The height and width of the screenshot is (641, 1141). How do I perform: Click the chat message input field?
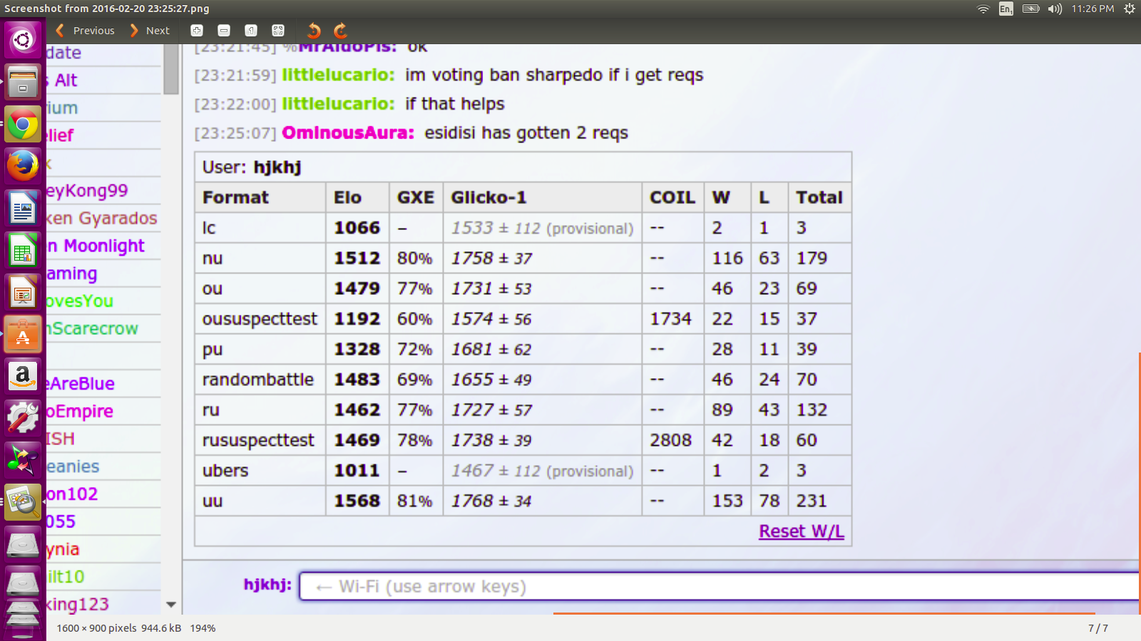pos(719,586)
